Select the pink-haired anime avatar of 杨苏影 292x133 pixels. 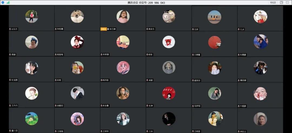pos(123,67)
